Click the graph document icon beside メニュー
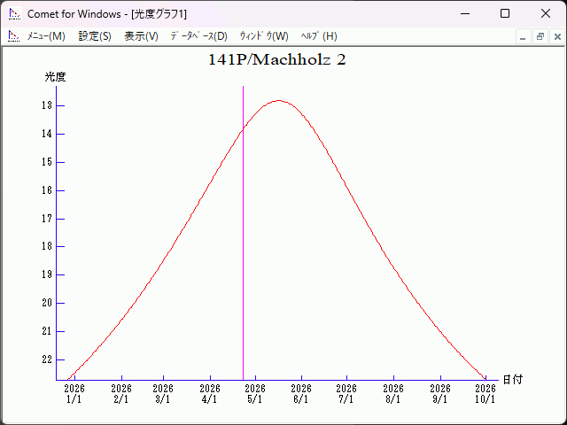Screen dimensions: 567x425 [13, 36]
